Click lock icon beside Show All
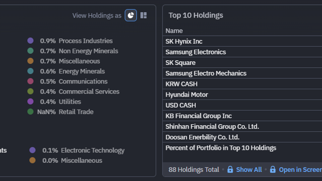The image size is (322, 181). point(230,169)
